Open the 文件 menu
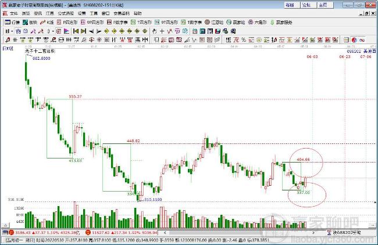 [x=14, y=13]
